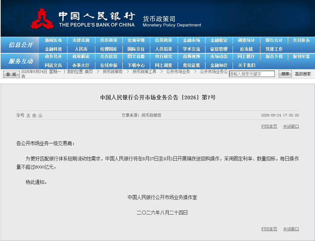Open 金融市场 navigation item
315x241 pixels.
click(x=191, y=40)
